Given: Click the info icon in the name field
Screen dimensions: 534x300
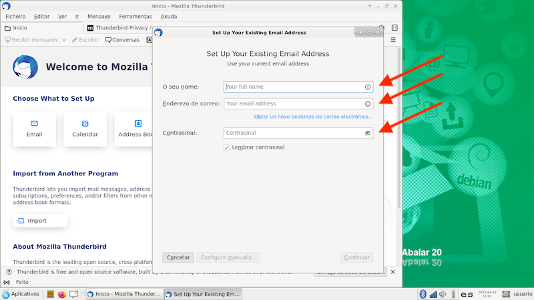Looking at the screenshot, I should [x=367, y=87].
